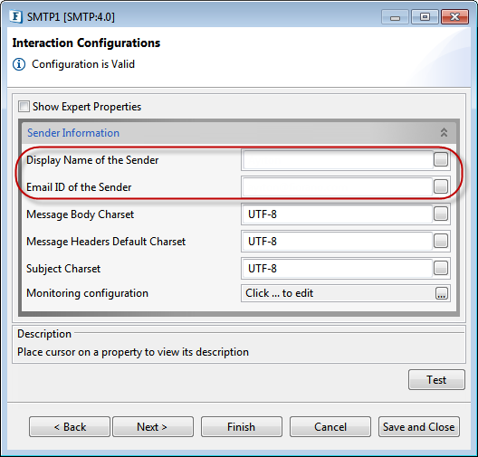Return to previous page with < Back
The image size is (478, 457).
pos(70,427)
